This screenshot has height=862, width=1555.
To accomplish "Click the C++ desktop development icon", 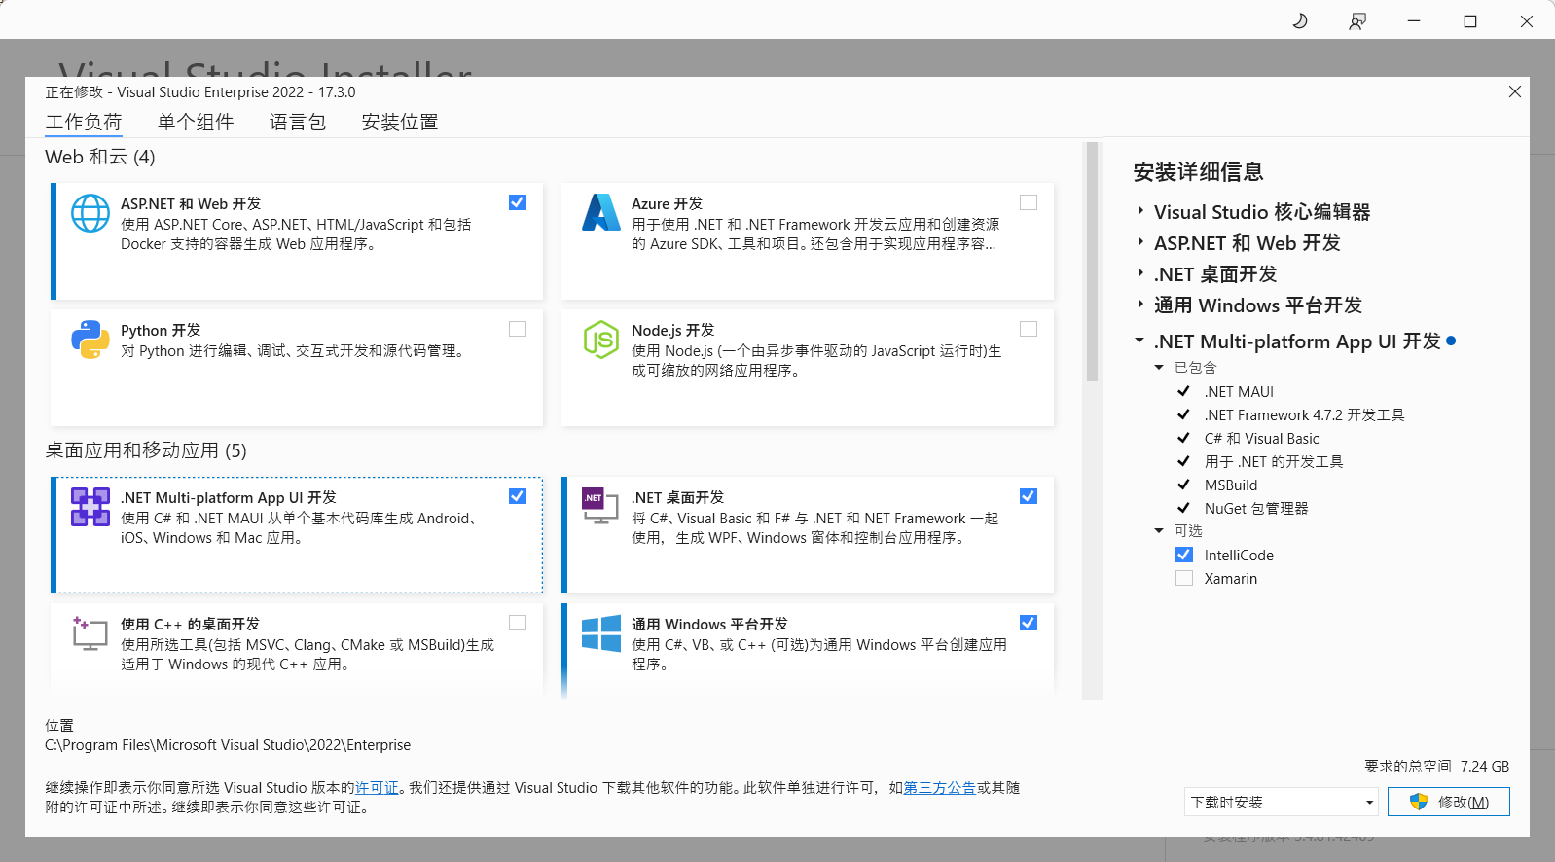I will (x=90, y=633).
